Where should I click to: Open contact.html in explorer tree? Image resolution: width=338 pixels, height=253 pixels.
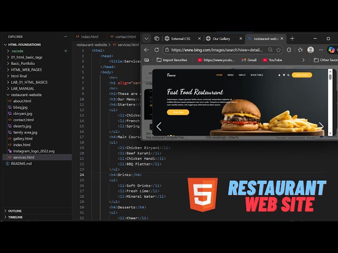tap(23, 120)
